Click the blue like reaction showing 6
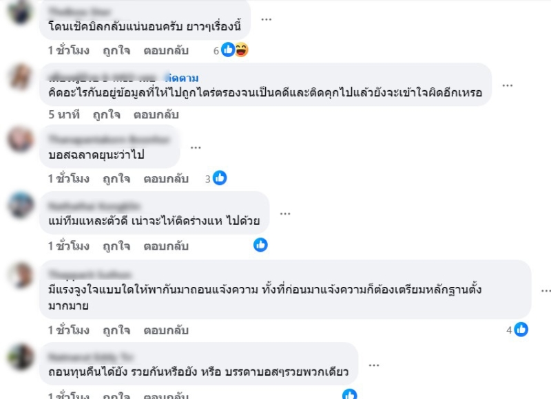This screenshot has height=399, width=551. coord(228,50)
